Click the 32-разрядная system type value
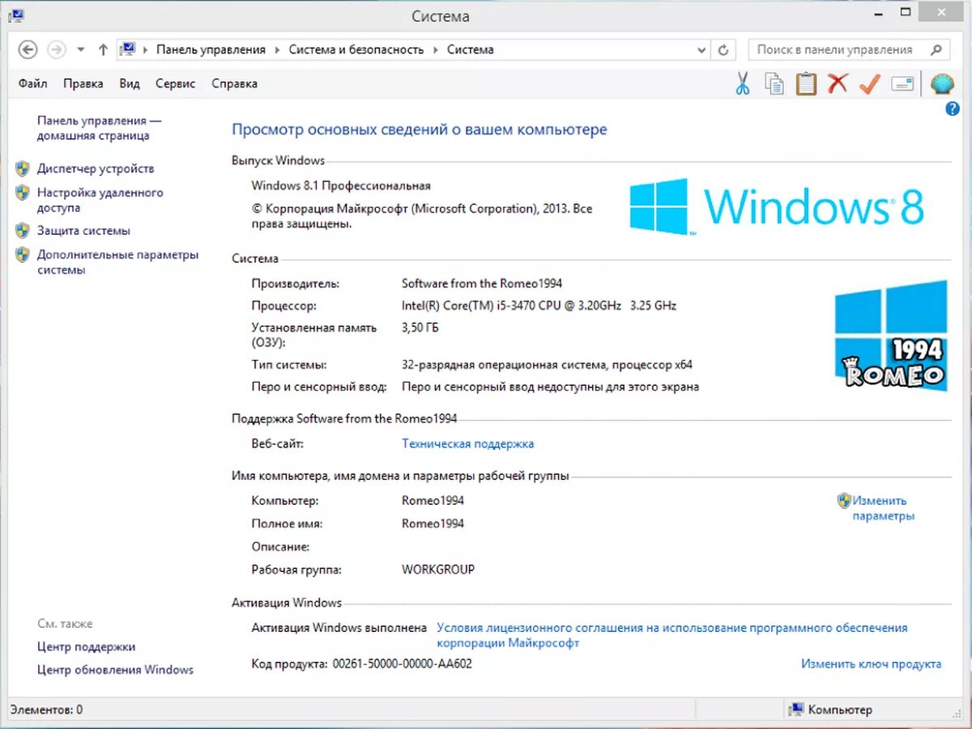 (547, 364)
